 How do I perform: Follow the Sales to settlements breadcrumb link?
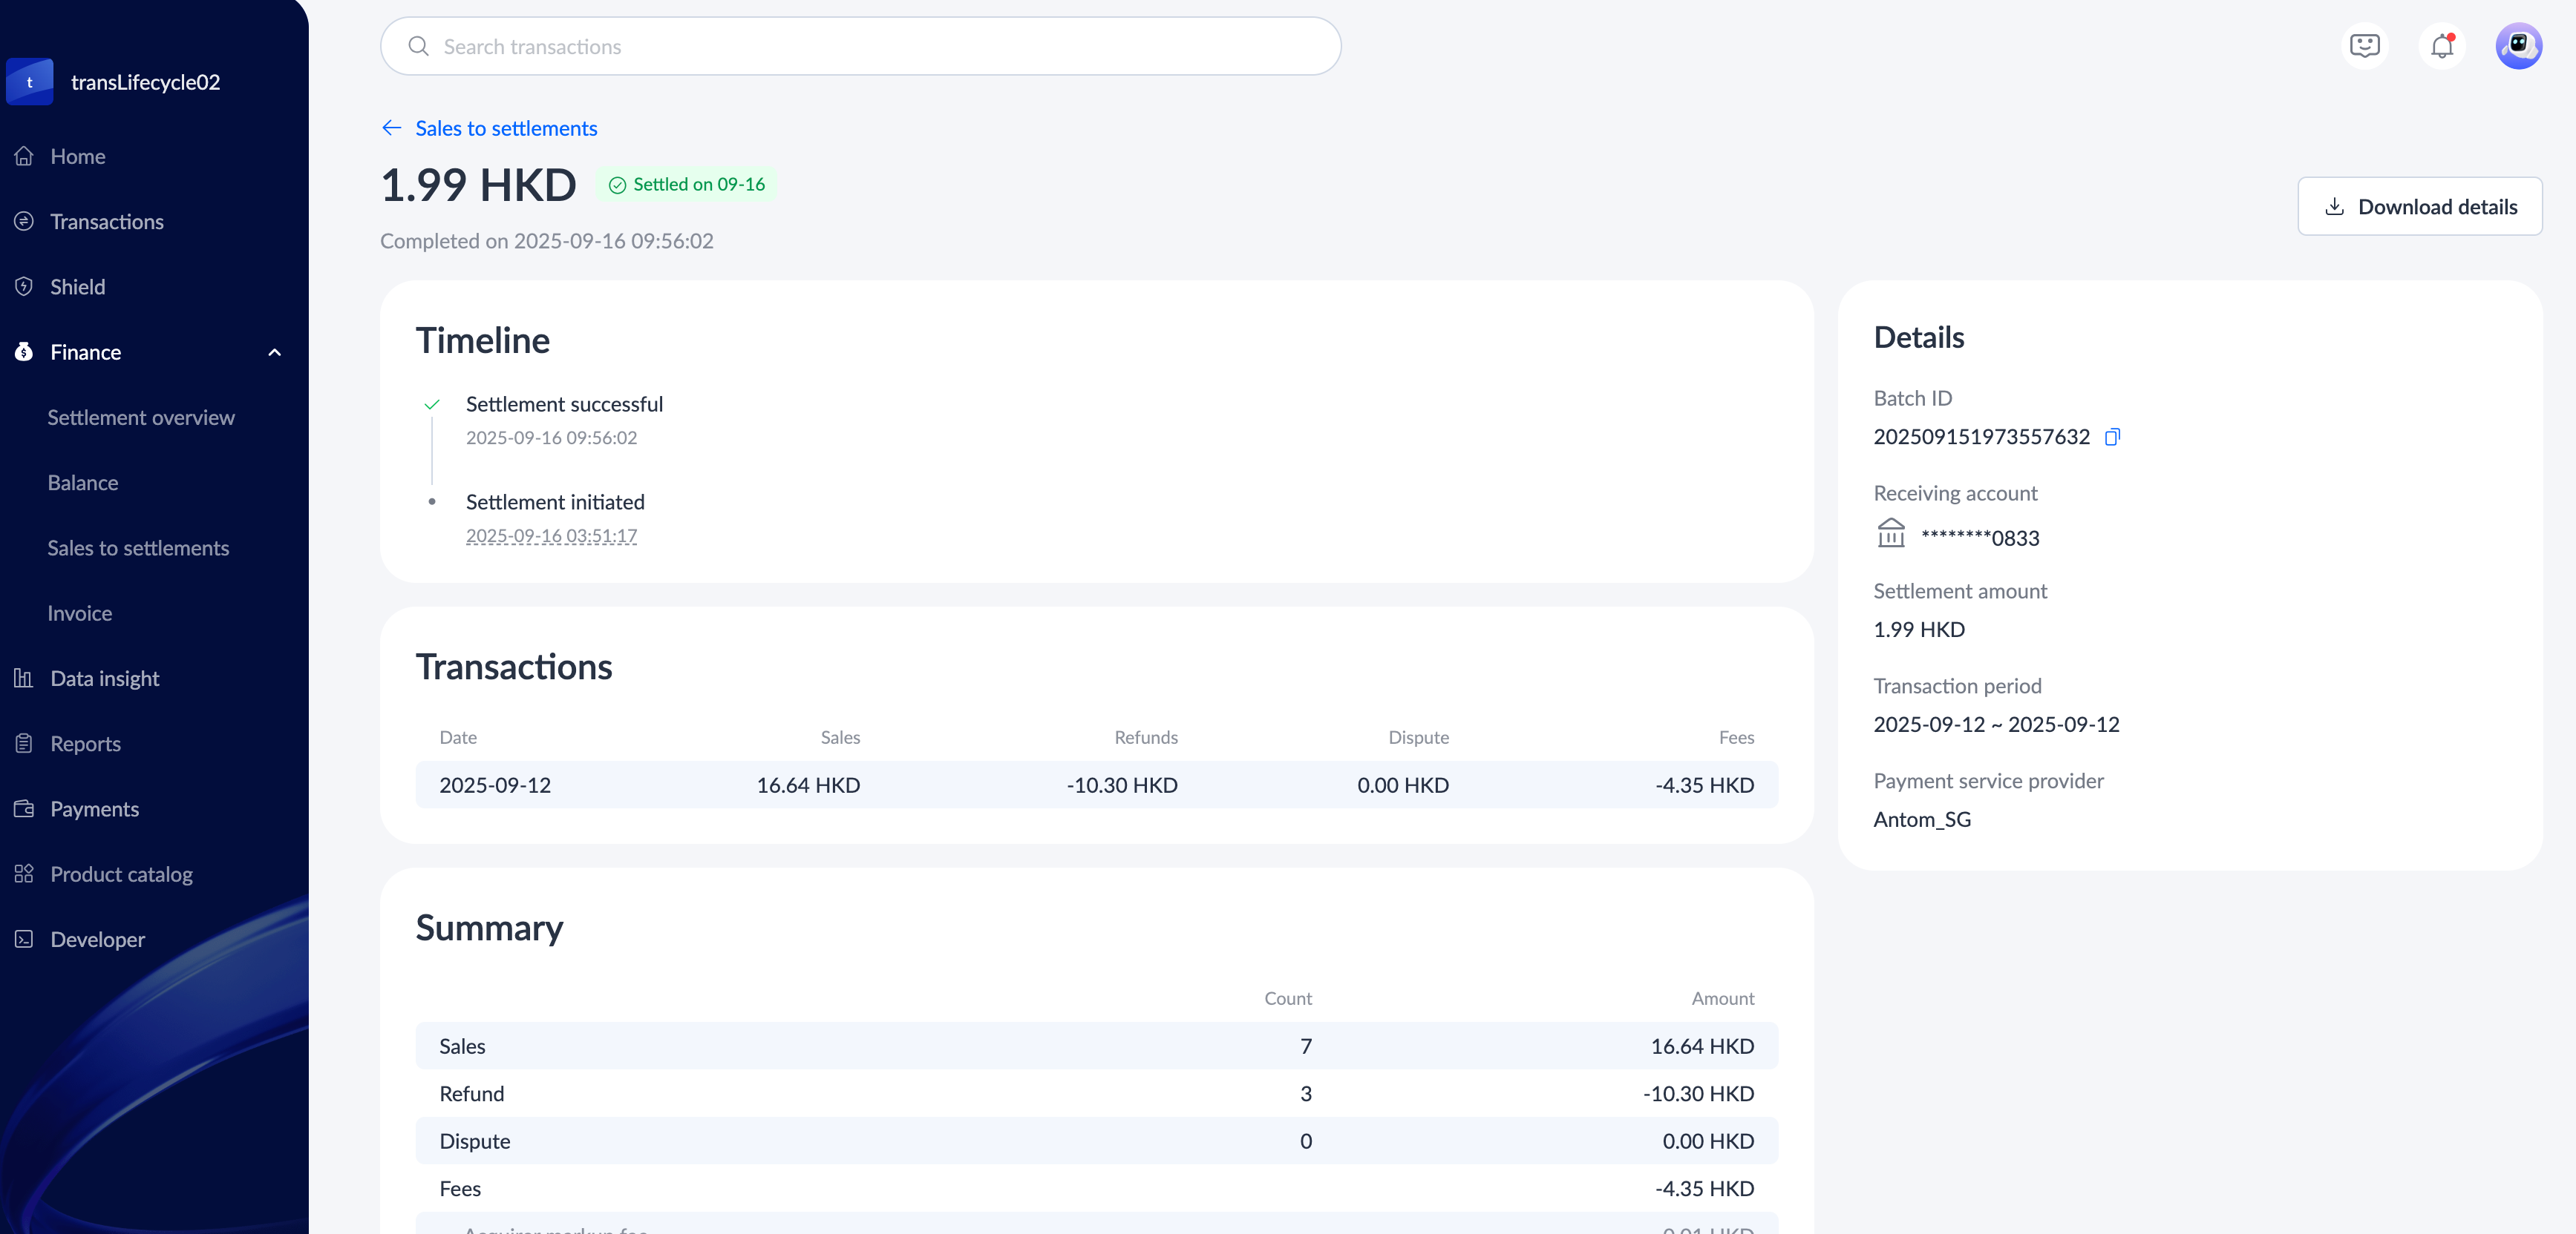coord(506,128)
